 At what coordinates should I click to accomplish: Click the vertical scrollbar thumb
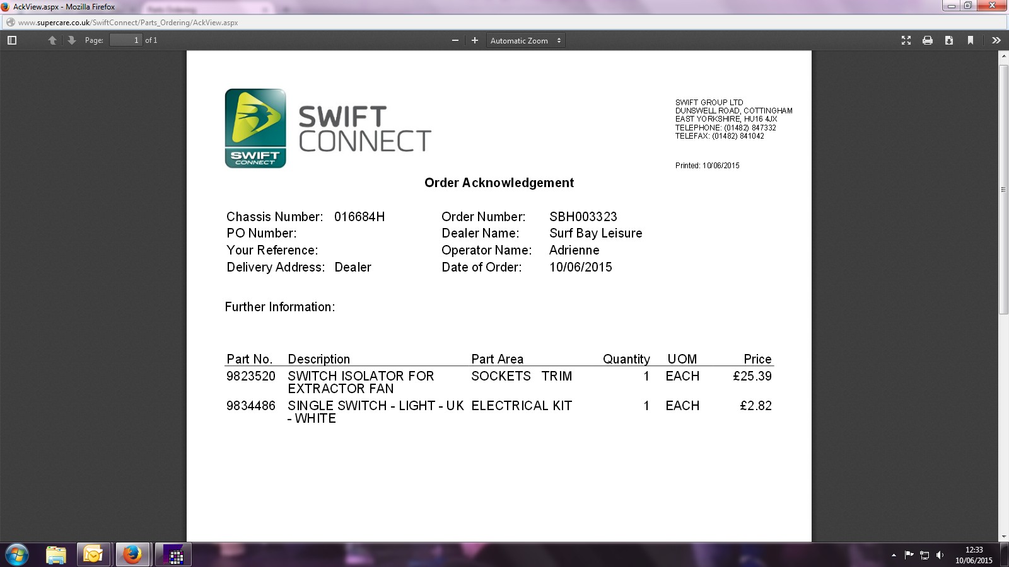1003,189
